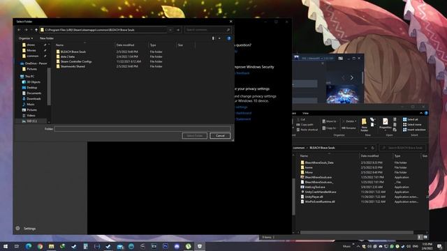Image resolution: width=447 pixels, height=251 pixels.
Task: Click Paste shortcut in File Explorer ribbon
Action: [307, 130]
